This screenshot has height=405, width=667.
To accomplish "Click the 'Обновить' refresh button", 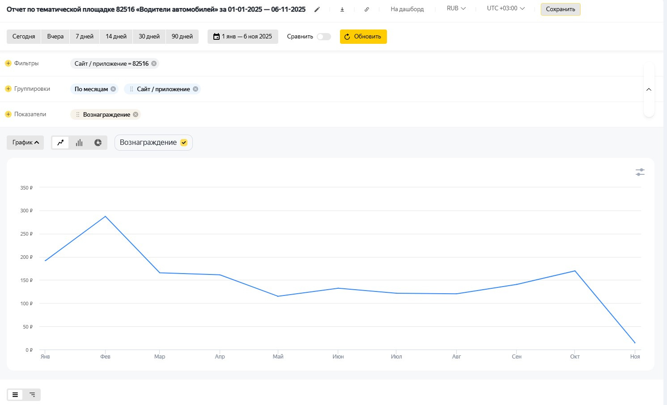I will tap(363, 37).
